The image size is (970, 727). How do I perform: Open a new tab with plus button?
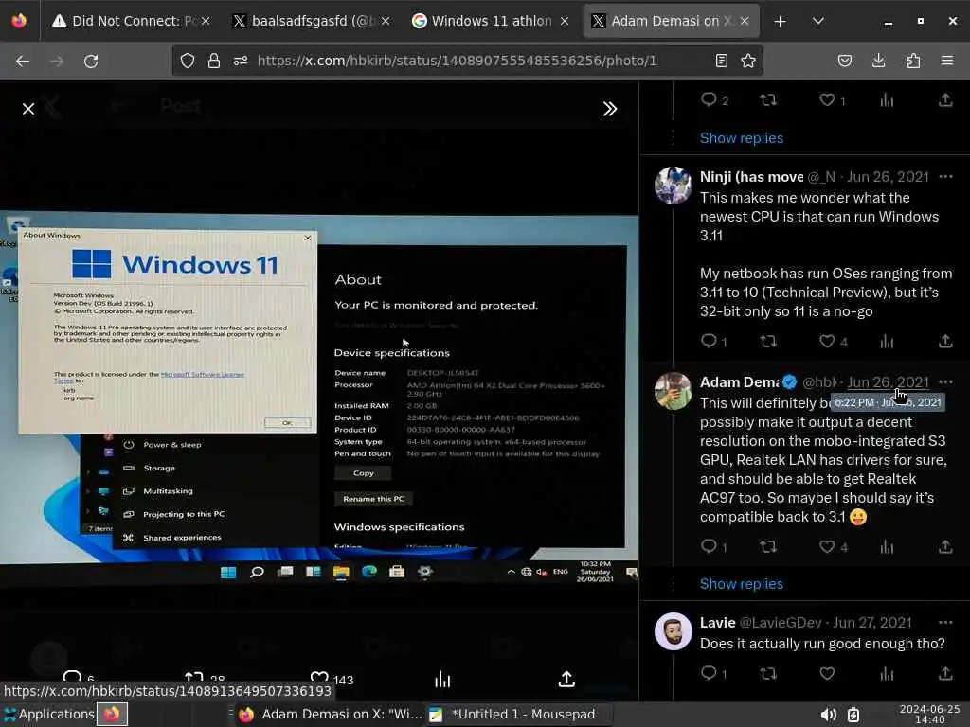(781, 22)
